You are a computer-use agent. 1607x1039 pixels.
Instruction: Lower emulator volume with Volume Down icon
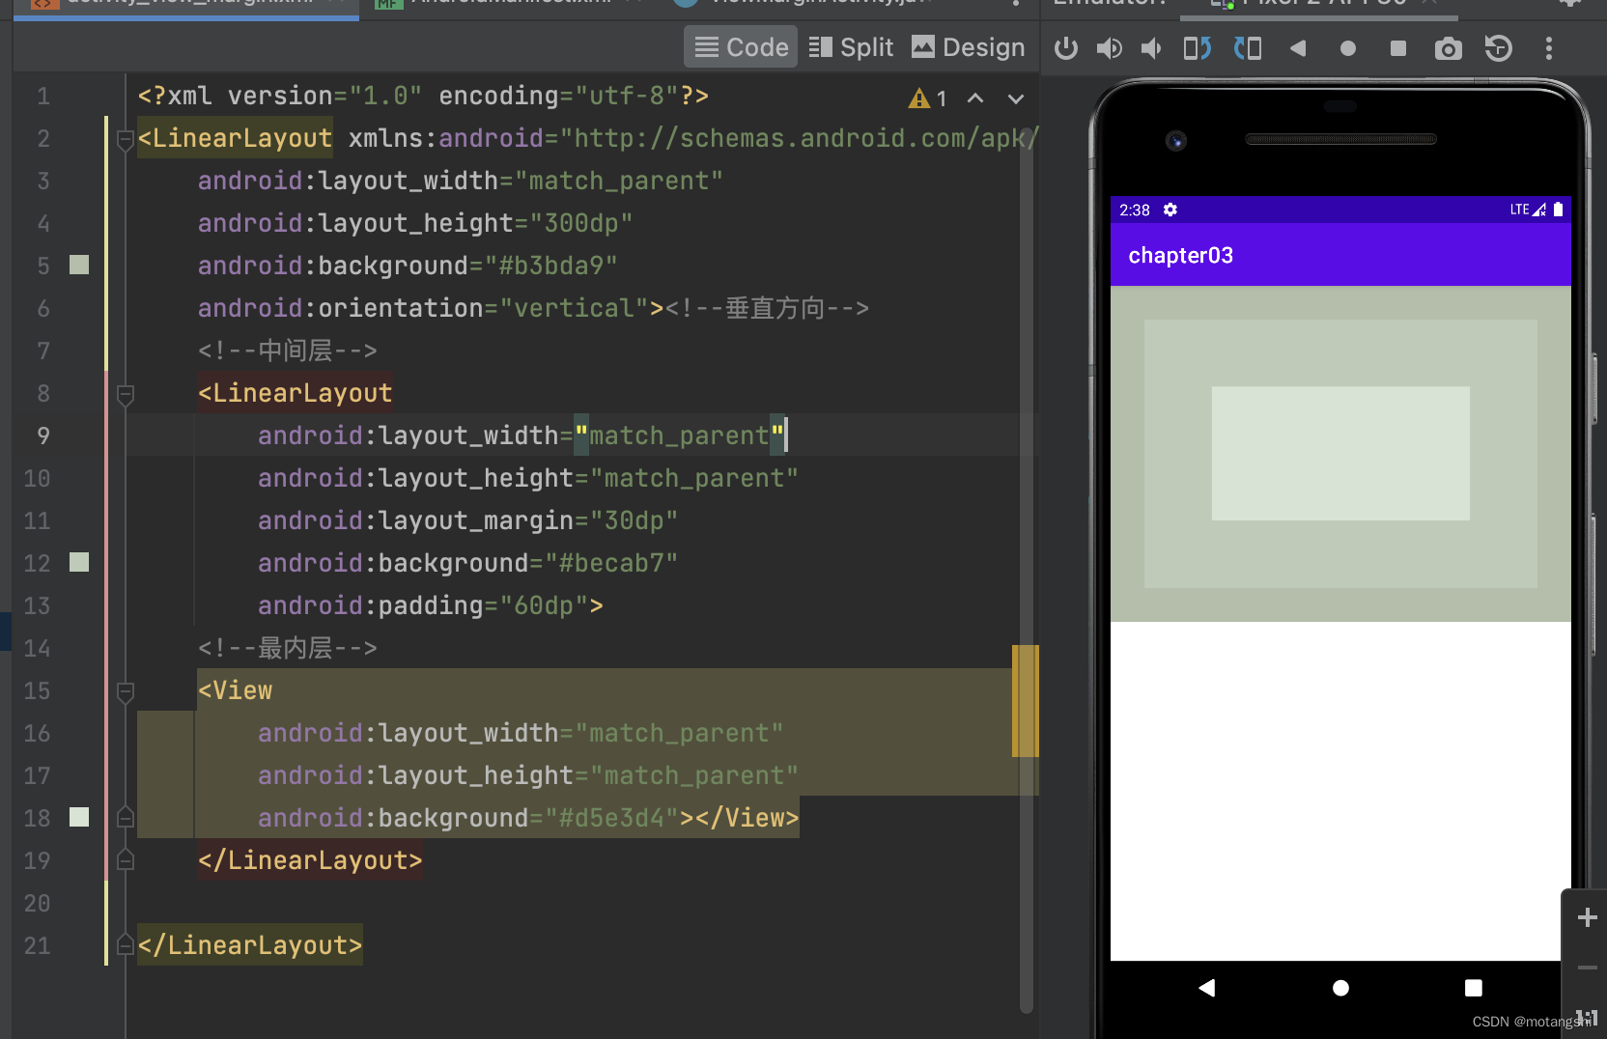pos(1151,48)
